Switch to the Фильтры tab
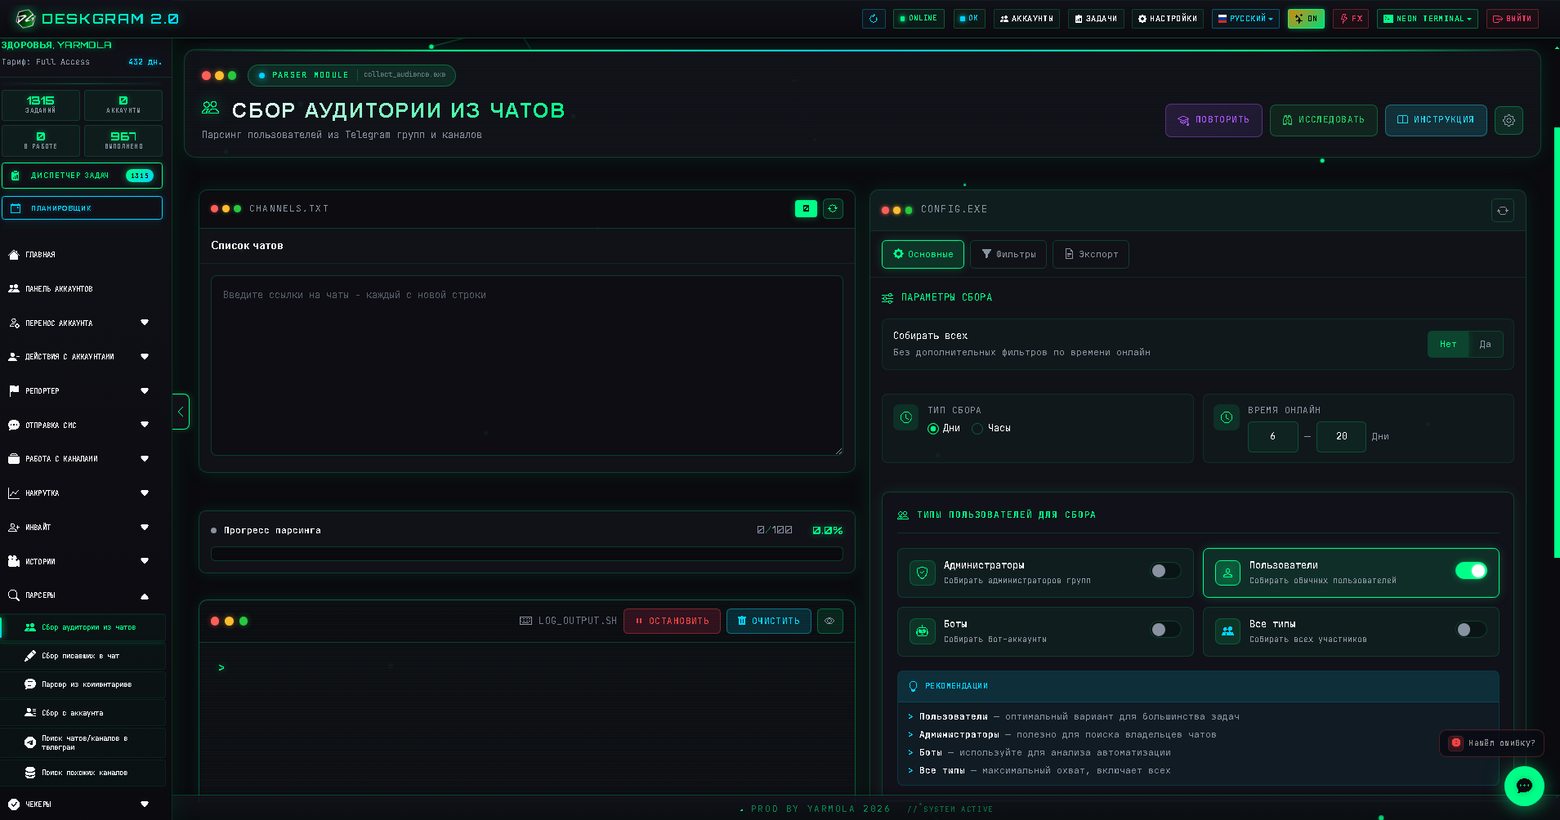The image size is (1560, 820). (x=1008, y=255)
